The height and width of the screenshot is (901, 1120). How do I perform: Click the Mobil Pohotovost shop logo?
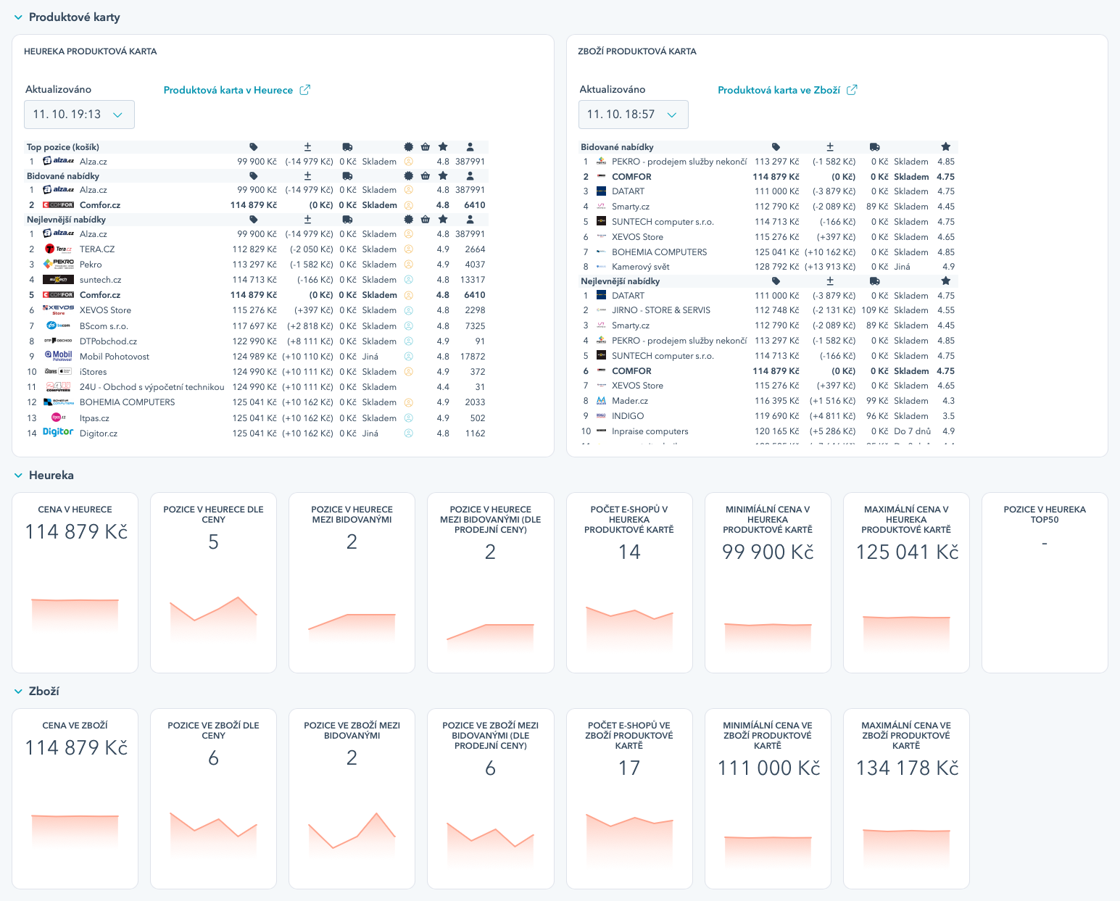[58, 356]
